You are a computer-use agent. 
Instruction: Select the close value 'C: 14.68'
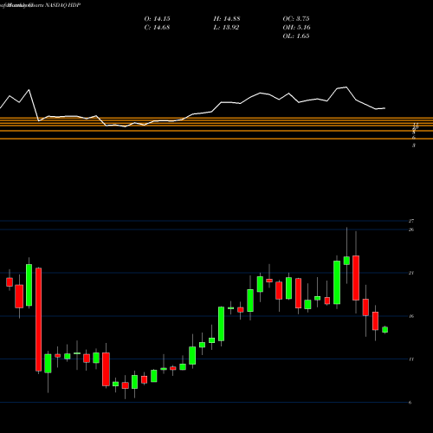coord(157,28)
